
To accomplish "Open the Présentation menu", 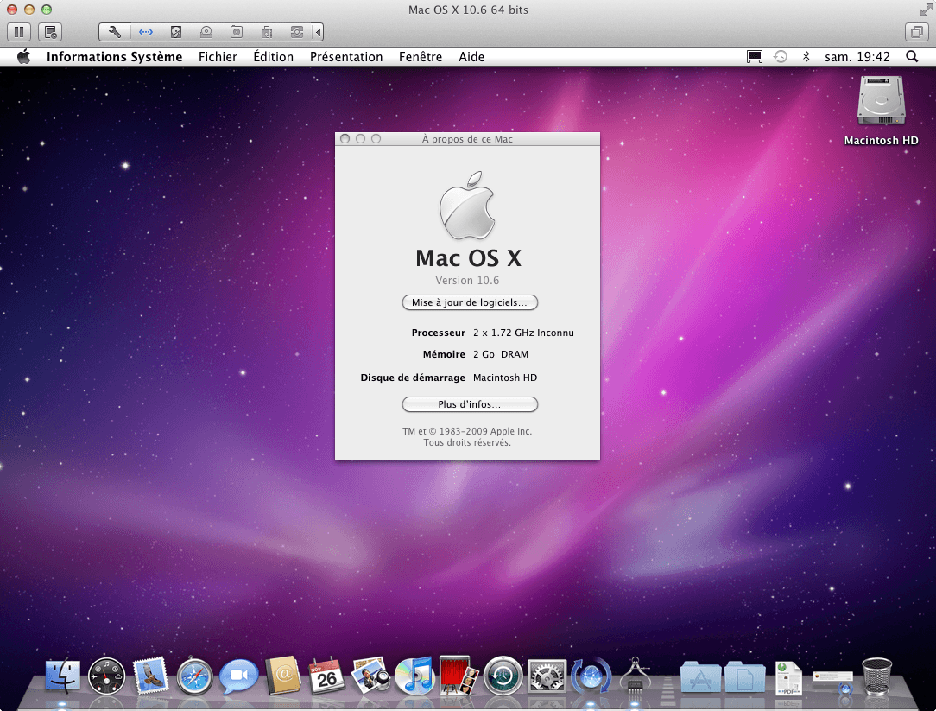I will pyautogui.click(x=346, y=57).
